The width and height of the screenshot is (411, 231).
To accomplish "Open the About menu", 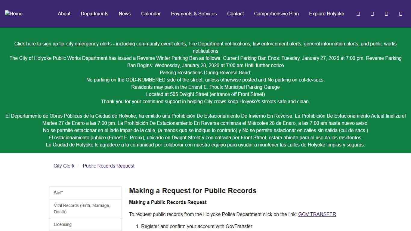I will pos(64,14).
